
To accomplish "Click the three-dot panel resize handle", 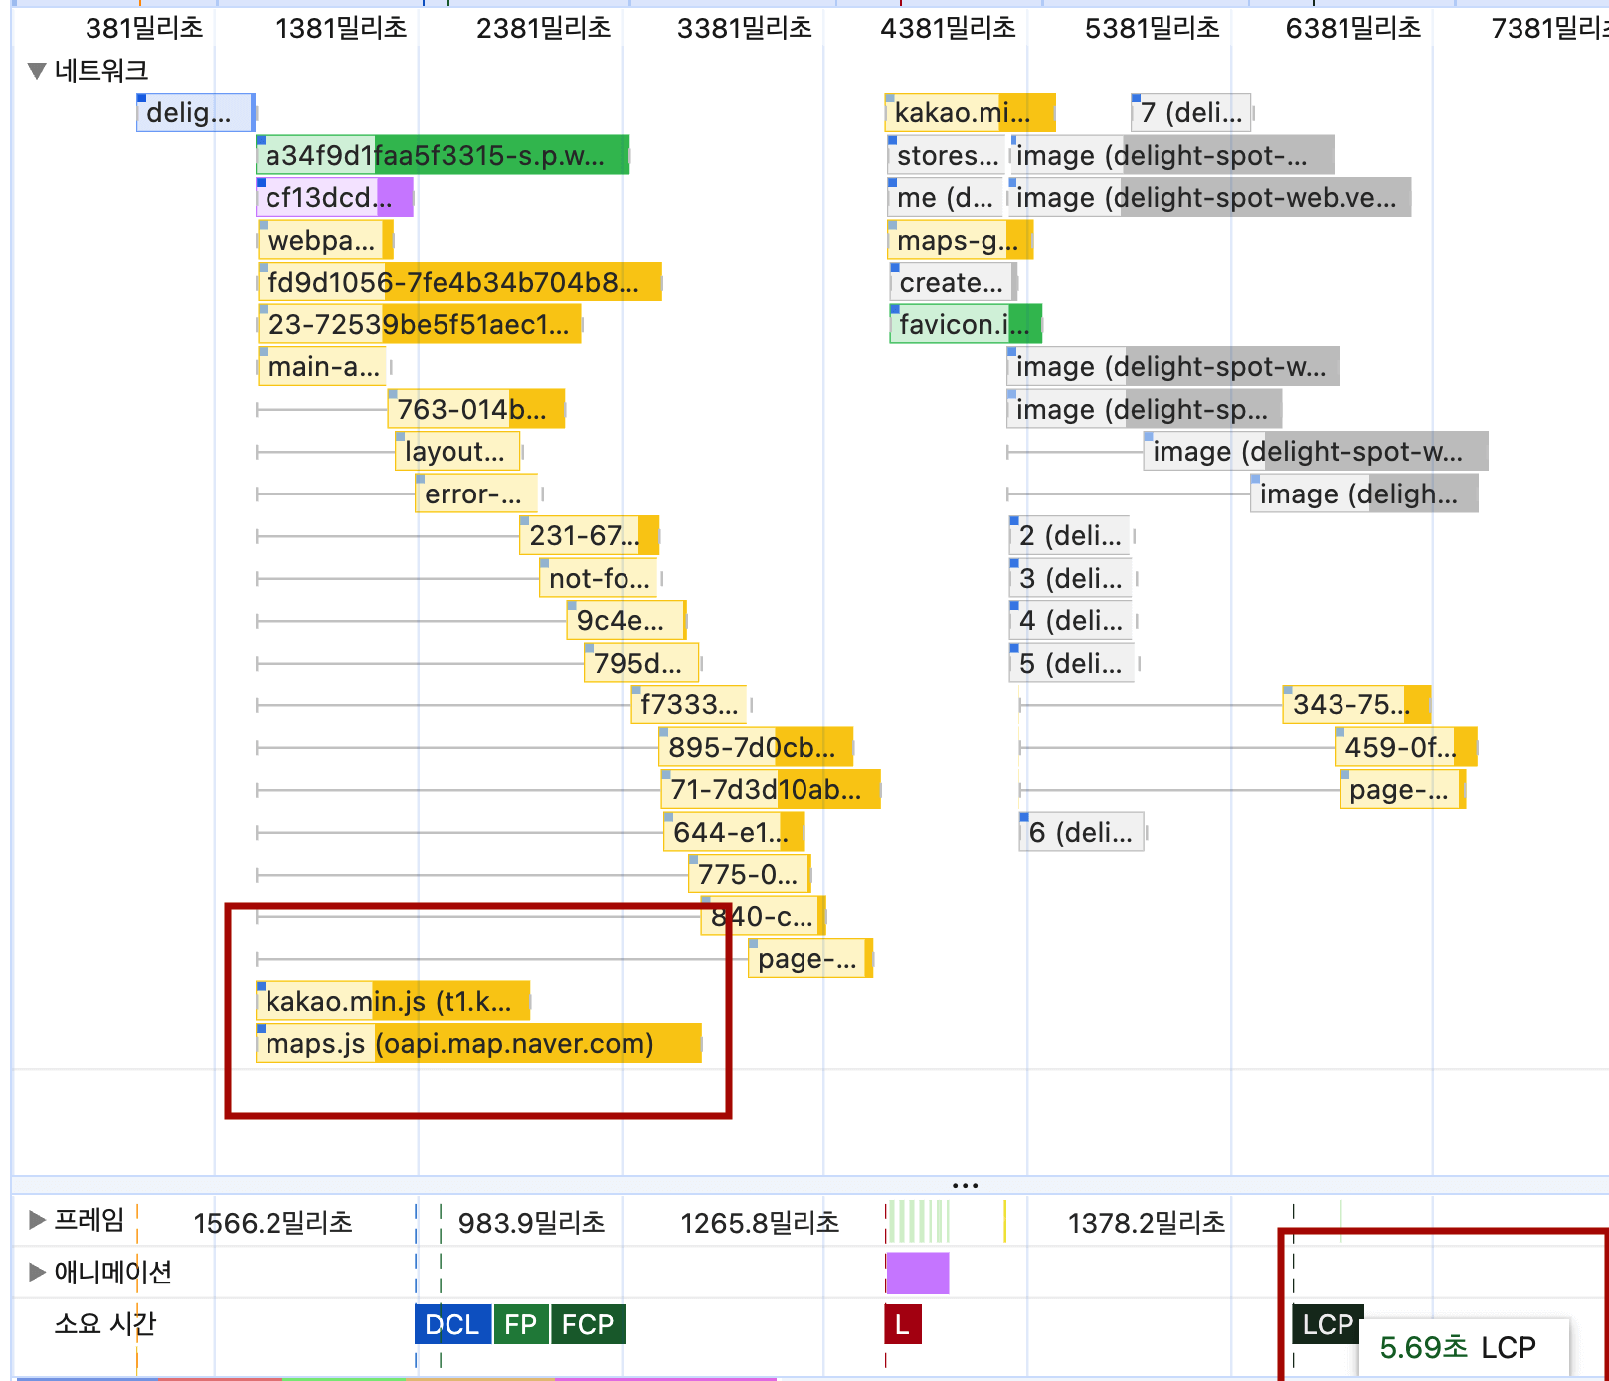I will tap(965, 1185).
